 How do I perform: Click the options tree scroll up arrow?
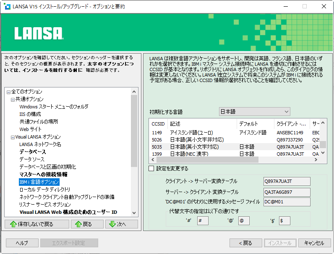click(x=134, y=92)
